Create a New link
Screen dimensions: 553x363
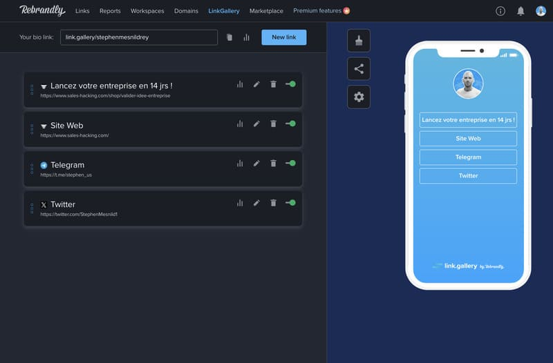pos(284,37)
